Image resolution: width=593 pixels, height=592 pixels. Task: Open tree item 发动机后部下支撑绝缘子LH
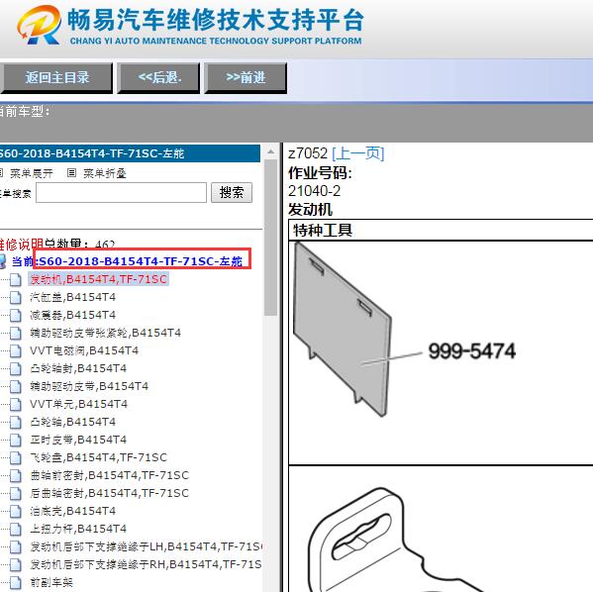click(x=146, y=546)
